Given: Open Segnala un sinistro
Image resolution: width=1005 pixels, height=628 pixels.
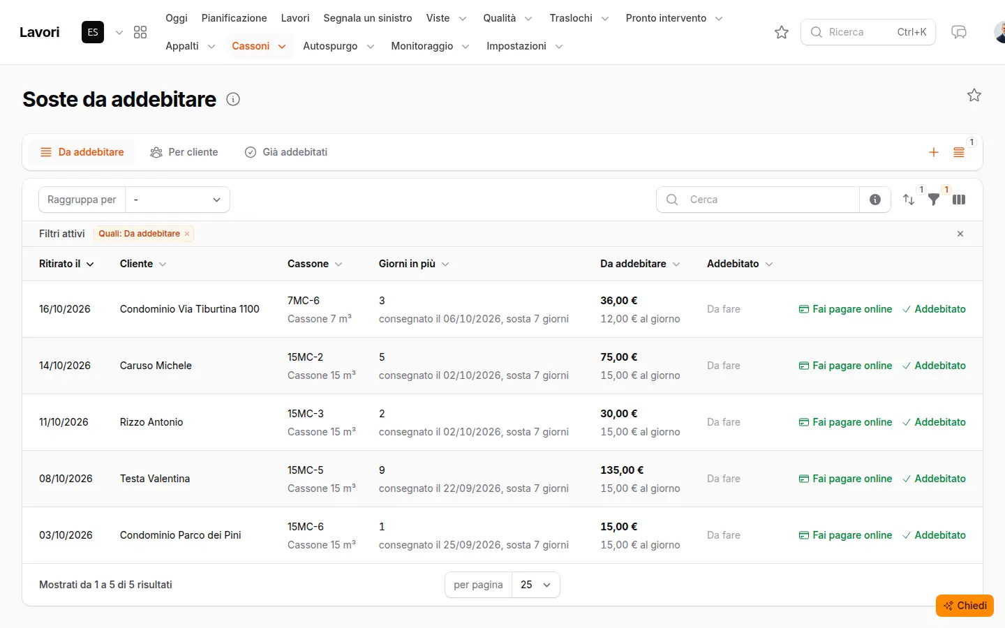Looking at the screenshot, I should 368,18.
